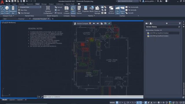Click the Plot printer icon in quick access toolbar
This screenshot has width=185, height=104.
[x=24, y=1]
